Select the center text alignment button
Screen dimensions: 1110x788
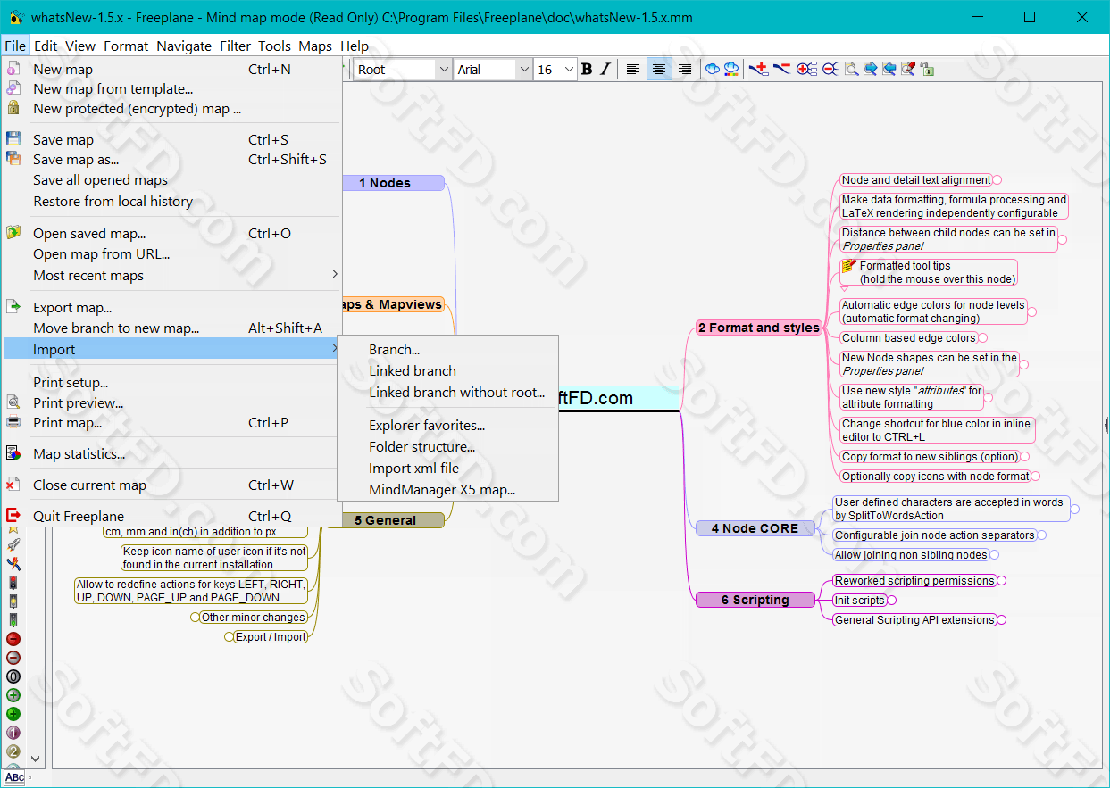pyautogui.click(x=659, y=70)
